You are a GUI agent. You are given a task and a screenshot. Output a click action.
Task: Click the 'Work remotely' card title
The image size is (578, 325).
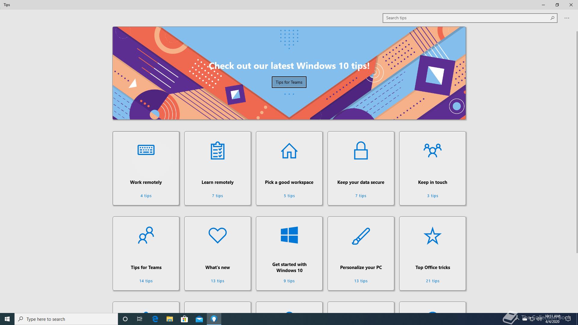pos(146,182)
